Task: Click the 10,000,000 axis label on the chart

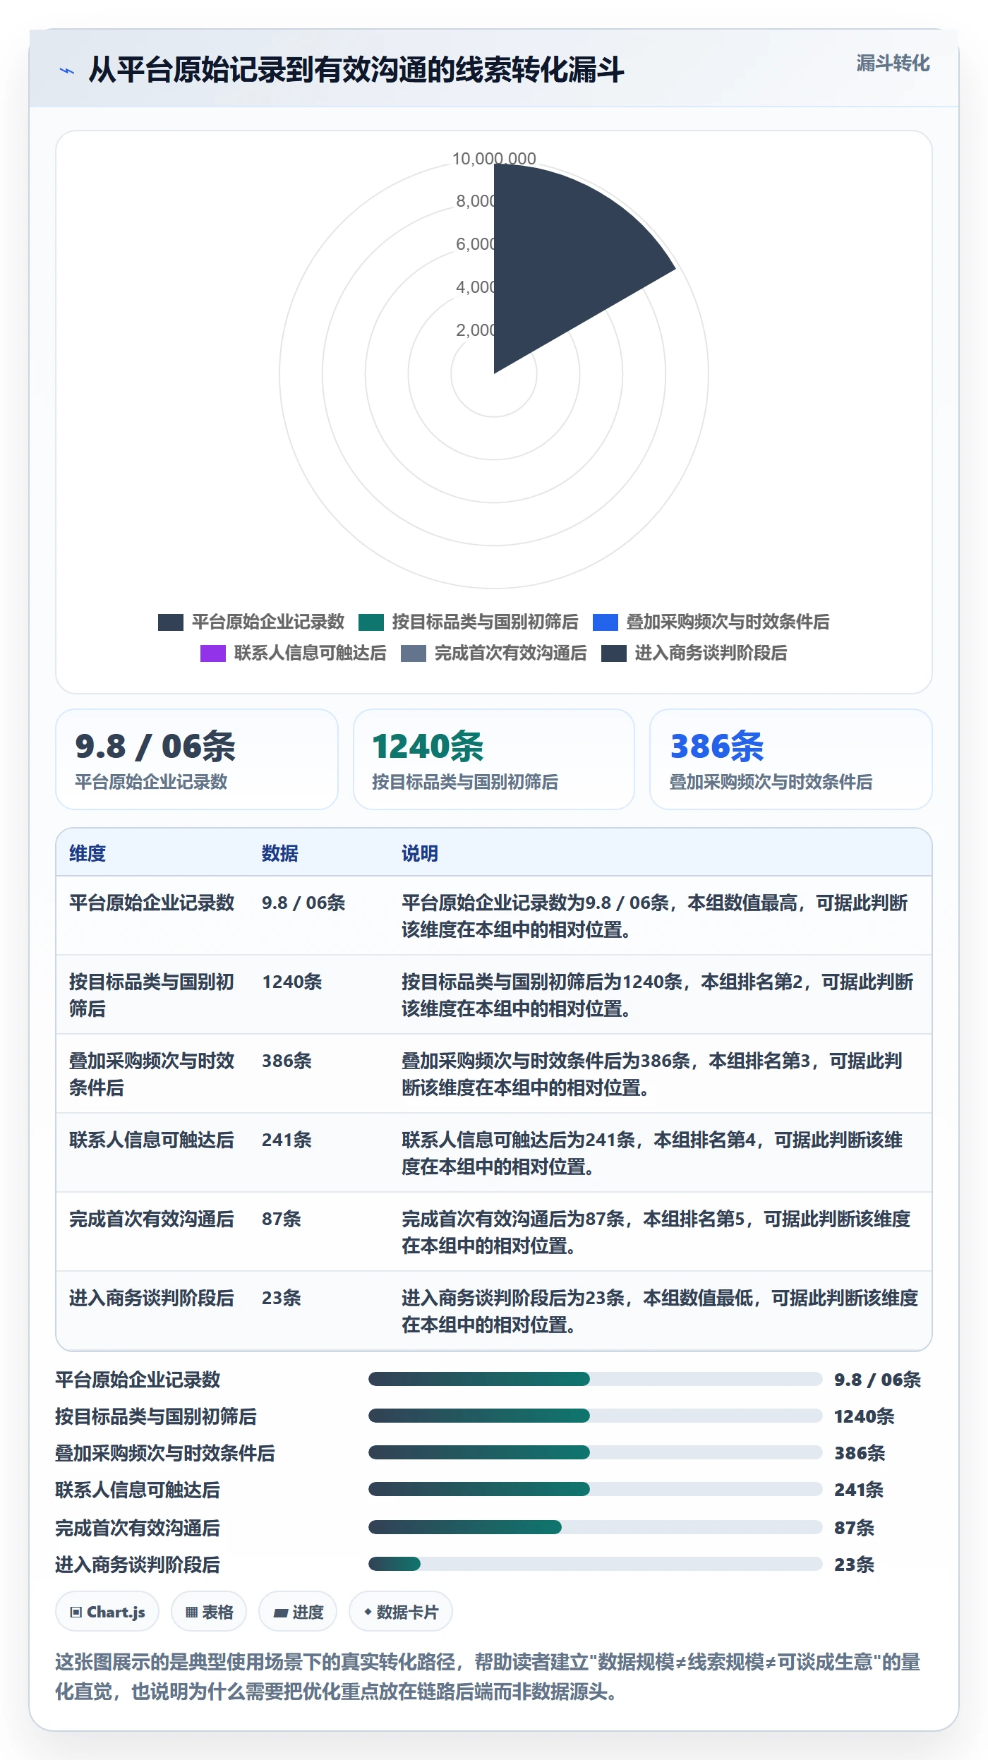Action: coord(494,158)
